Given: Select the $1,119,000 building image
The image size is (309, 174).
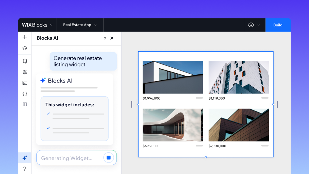Looking at the screenshot, I should pos(239,77).
